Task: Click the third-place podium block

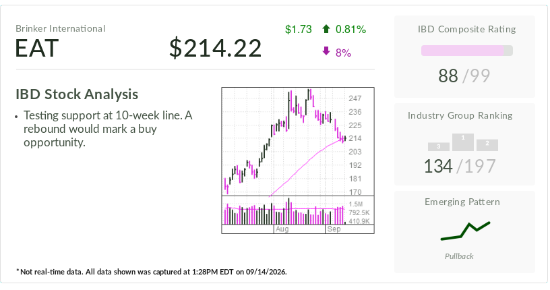Action: 439,147
